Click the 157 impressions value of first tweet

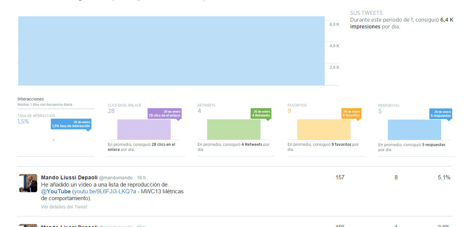point(340,177)
